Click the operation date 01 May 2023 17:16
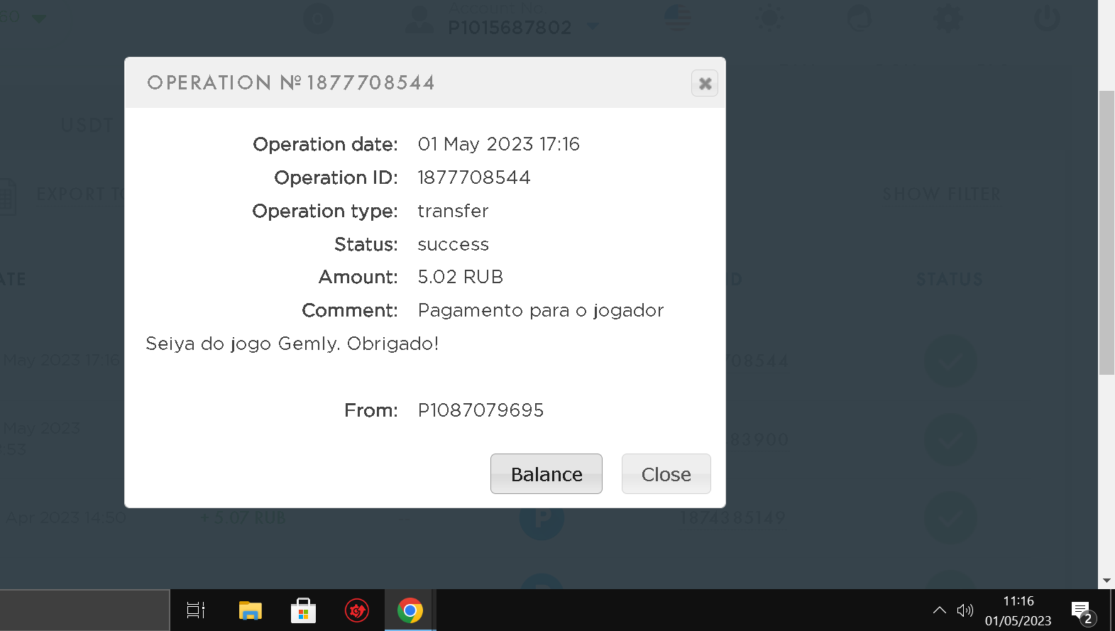The image size is (1115, 631). point(498,144)
